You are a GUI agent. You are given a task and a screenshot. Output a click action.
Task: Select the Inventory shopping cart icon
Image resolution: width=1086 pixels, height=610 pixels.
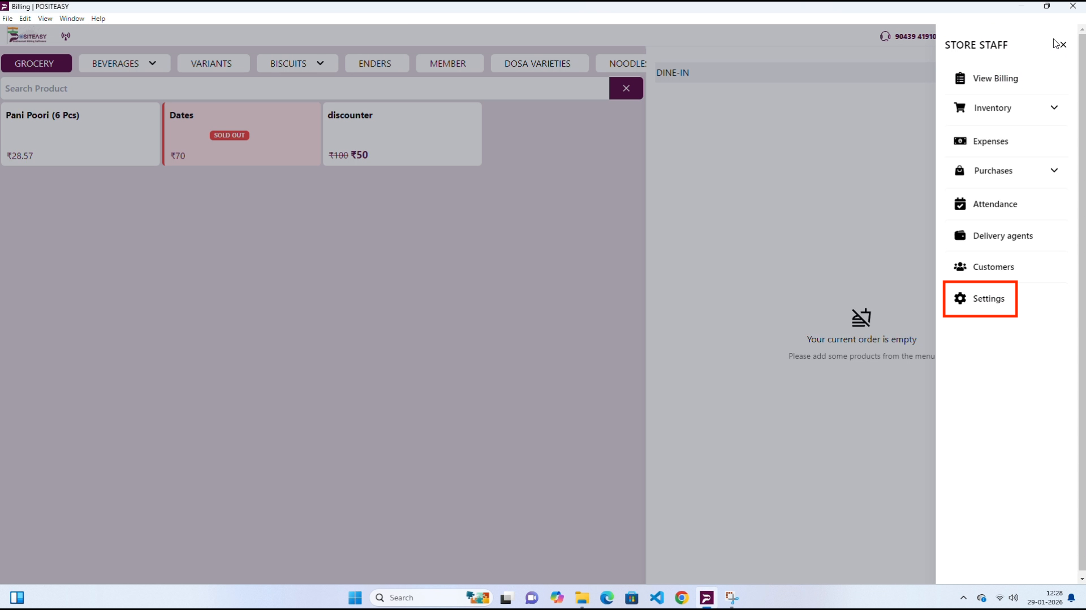click(x=960, y=107)
